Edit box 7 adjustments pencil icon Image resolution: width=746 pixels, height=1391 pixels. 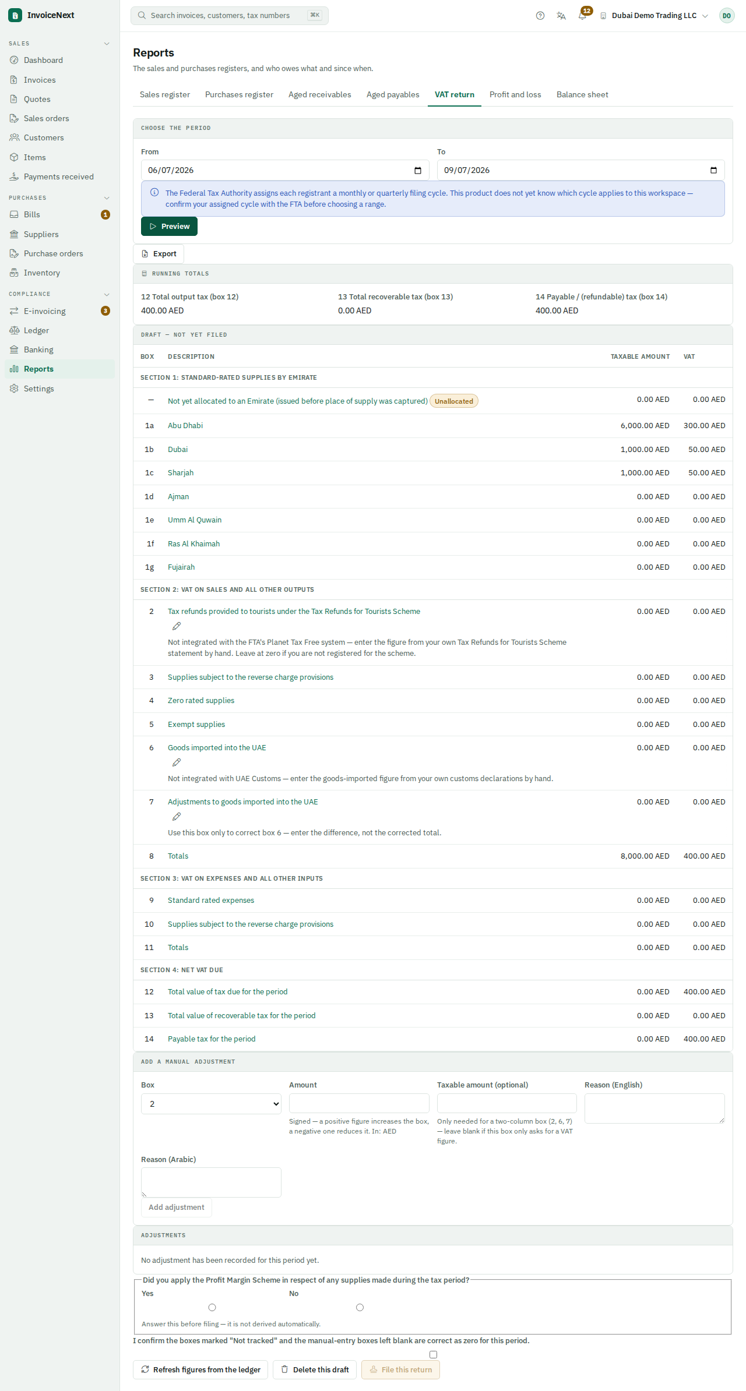click(177, 817)
